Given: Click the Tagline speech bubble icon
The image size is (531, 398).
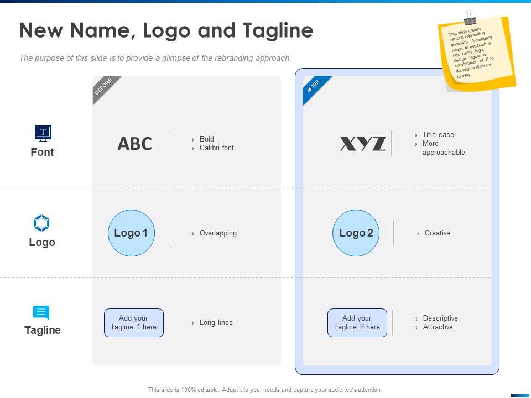Looking at the screenshot, I should pyautogui.click(x=41, y=312).
